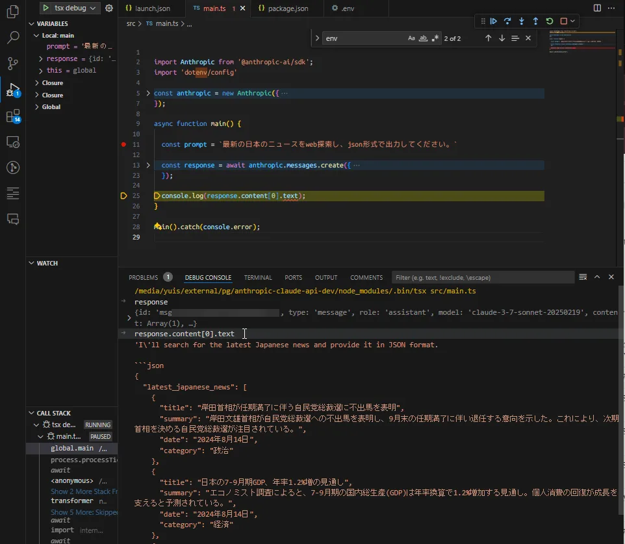Screen dimensions: 625x544
Task: Toggle Use Regular Expression in find
Action: pyautogui.click(x=435, y=38)
